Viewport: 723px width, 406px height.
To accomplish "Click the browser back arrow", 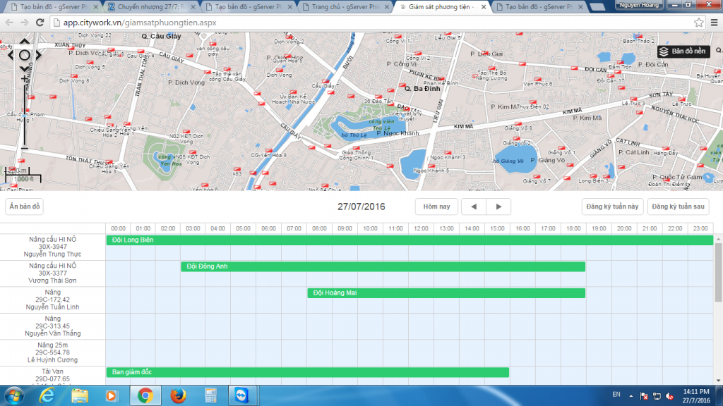I will 9,23.
